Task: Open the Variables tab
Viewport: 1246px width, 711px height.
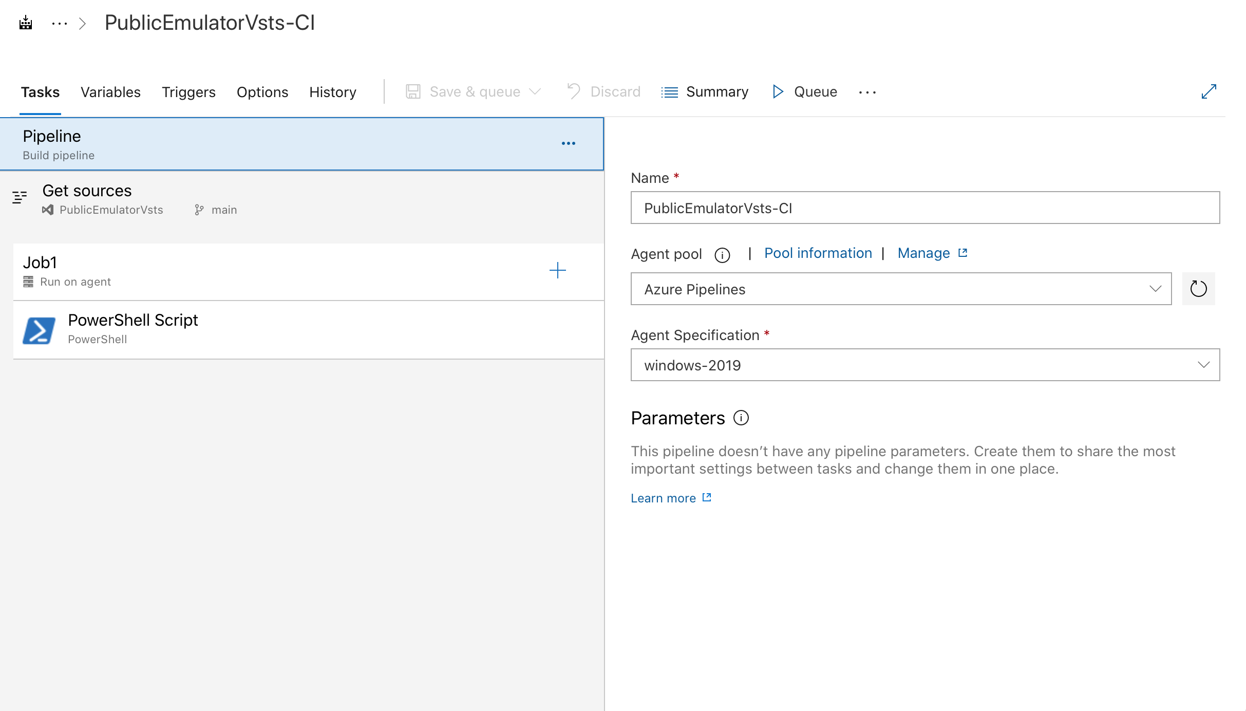Action: coord(110,92)
